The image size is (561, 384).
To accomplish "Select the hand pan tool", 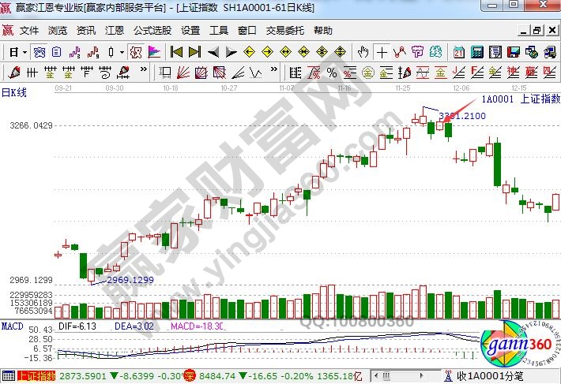I will (363, 52).
